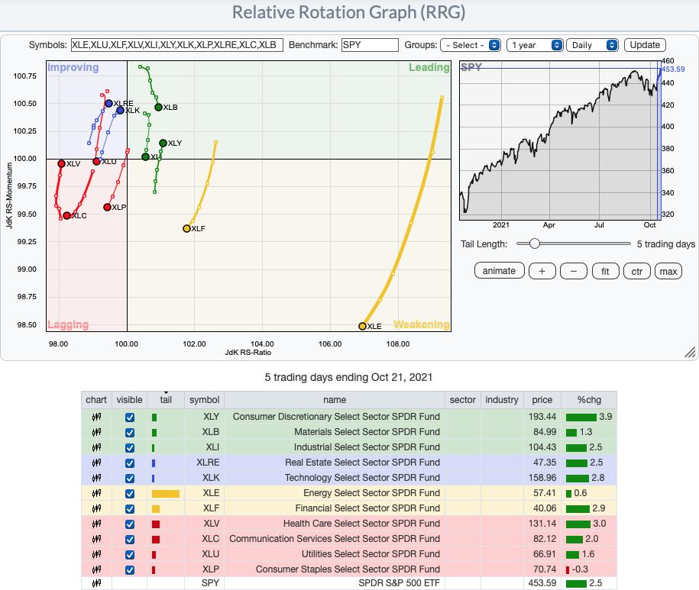699x590 pixels.
Task: Click the XLV red tail bar
Action: pos(156,524)
